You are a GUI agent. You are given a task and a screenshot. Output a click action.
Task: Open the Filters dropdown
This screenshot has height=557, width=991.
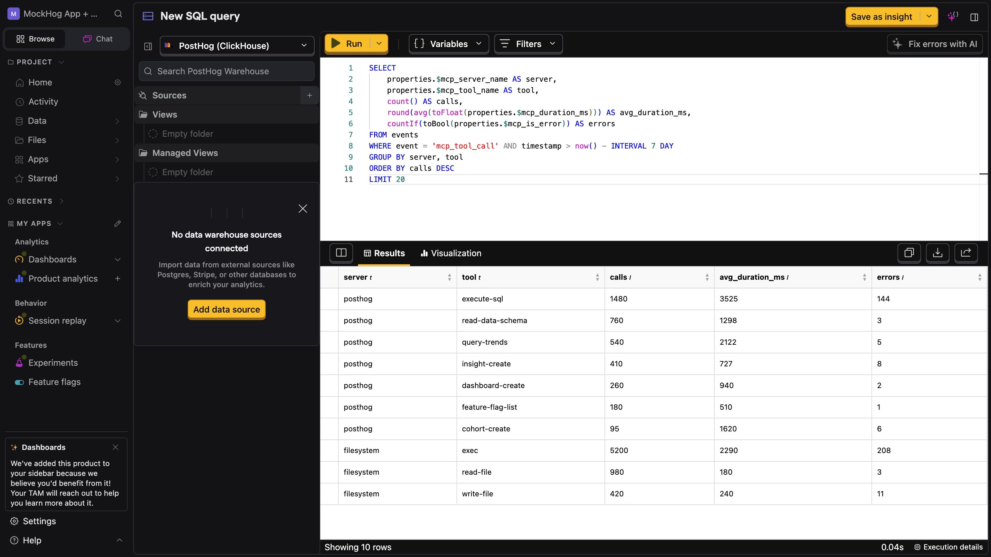point(528,44)
